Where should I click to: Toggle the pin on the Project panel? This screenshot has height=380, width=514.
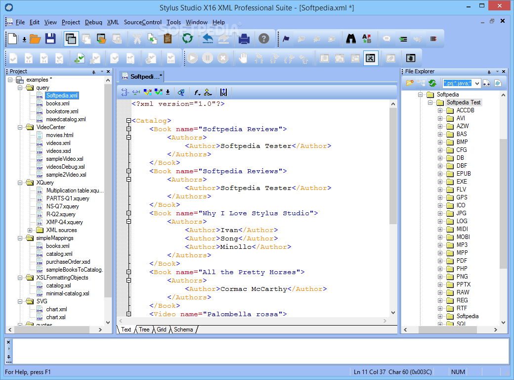coord(94,72)
